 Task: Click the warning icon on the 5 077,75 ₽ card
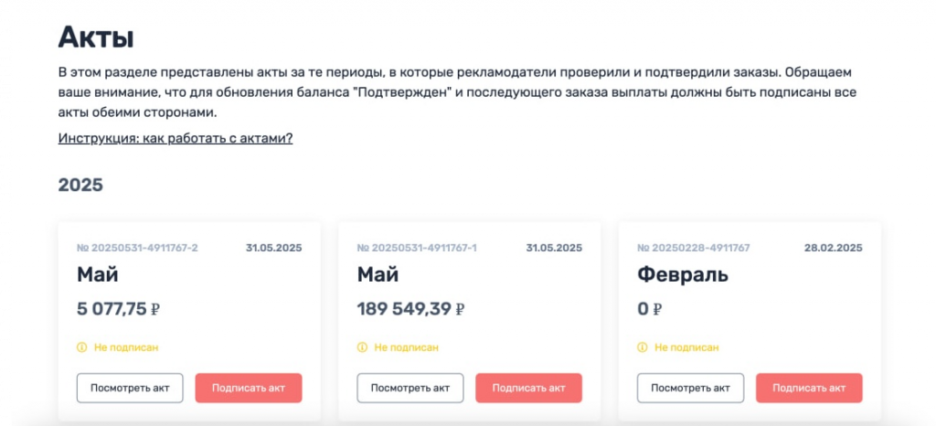click(81, 347)
